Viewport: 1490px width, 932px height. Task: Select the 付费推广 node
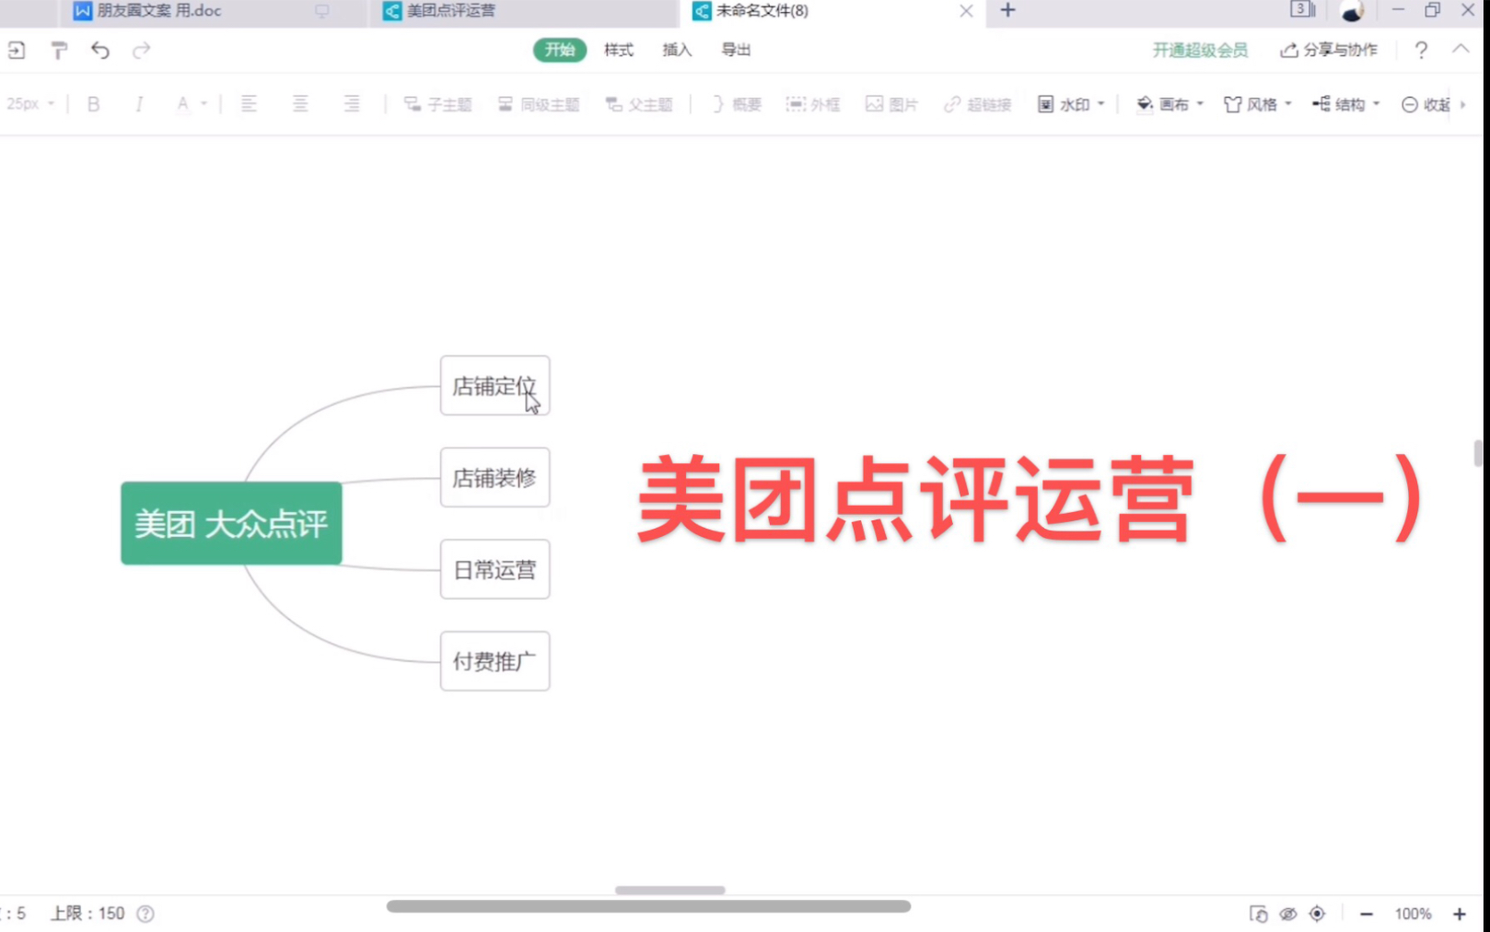point(495,661)
